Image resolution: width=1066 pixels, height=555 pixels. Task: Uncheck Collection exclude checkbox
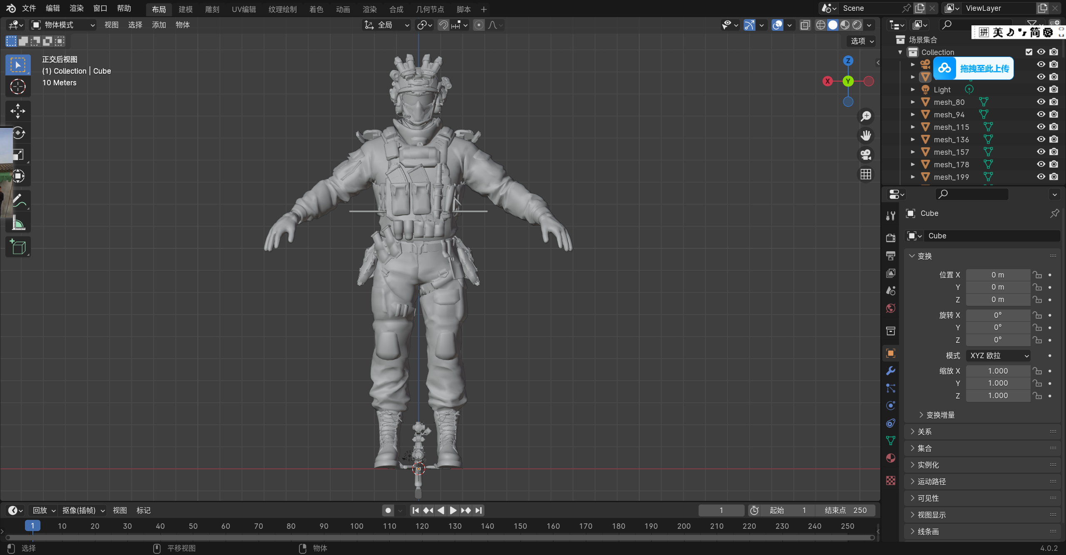[1029, 52]
